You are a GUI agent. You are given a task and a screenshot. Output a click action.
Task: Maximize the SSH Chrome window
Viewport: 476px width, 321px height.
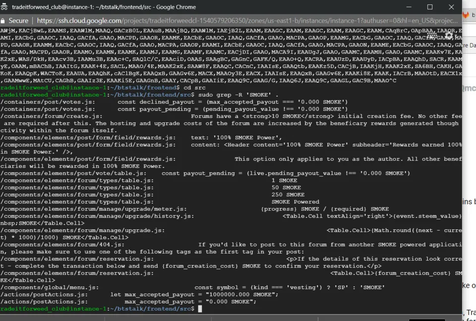(x=430, y=7)
